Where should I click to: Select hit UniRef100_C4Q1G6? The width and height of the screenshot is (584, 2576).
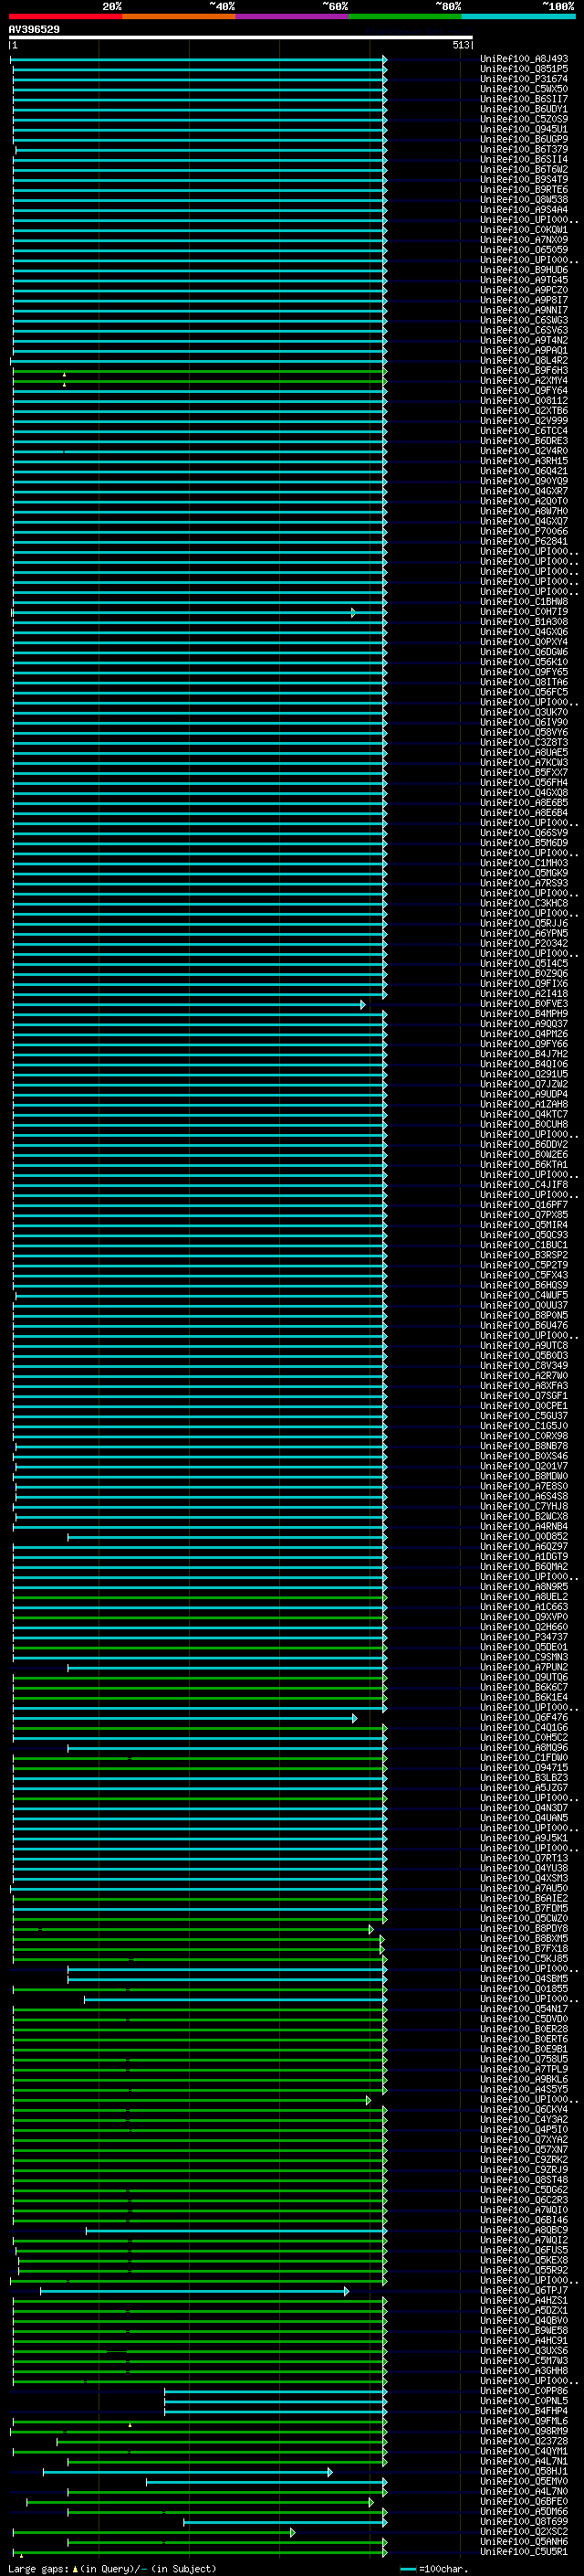click(524, 1728)
